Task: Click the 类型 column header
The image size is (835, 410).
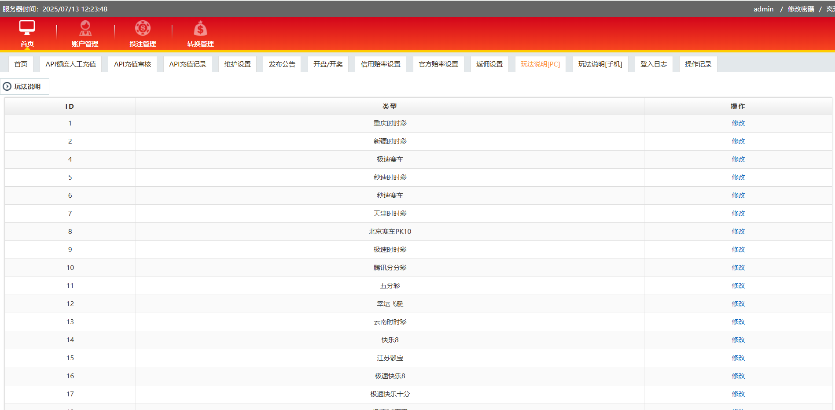Action: point(390,107)
